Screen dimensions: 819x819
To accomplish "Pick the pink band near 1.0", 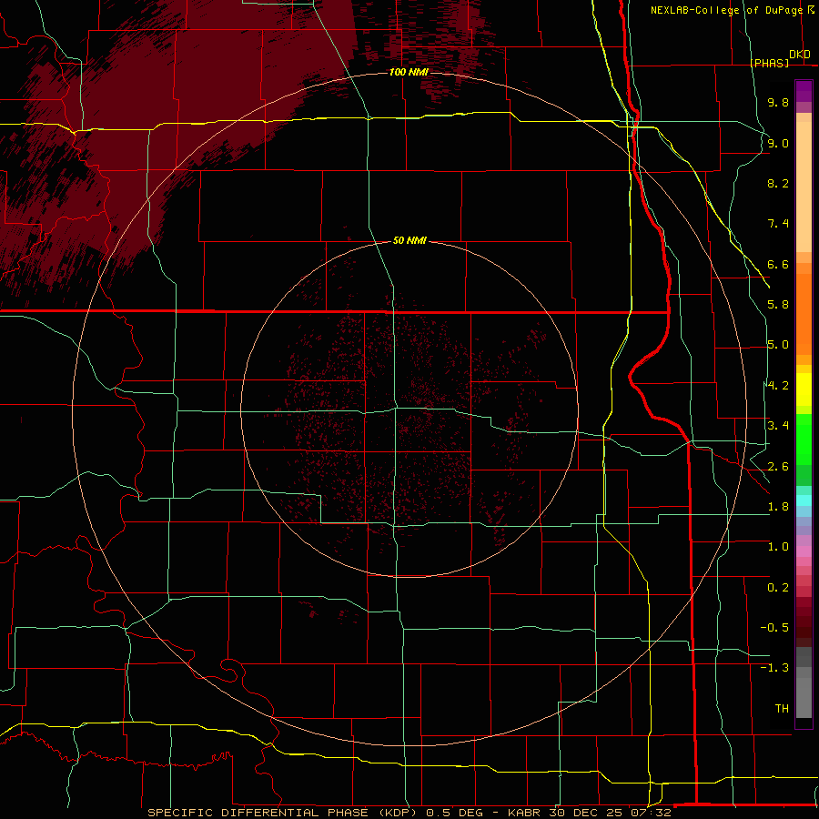I will coord(804,551).
